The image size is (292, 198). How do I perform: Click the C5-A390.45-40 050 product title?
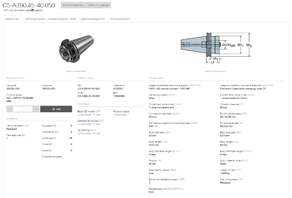29,5
